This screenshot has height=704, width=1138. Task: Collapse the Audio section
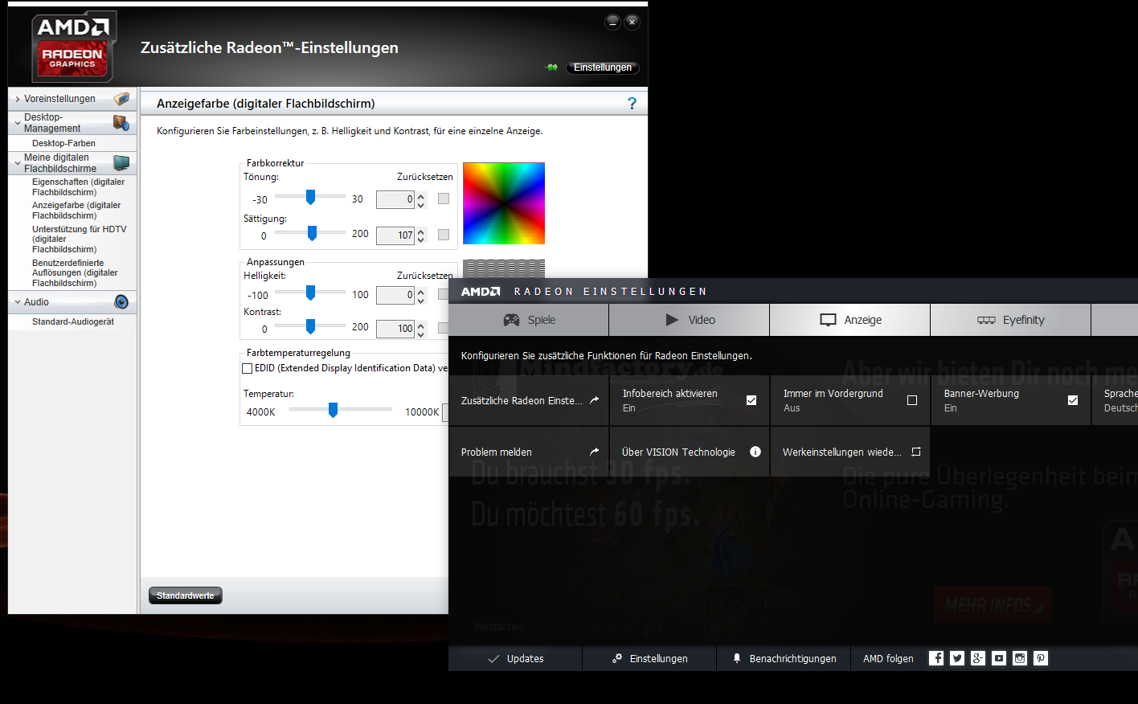click(x=18, y=302)
